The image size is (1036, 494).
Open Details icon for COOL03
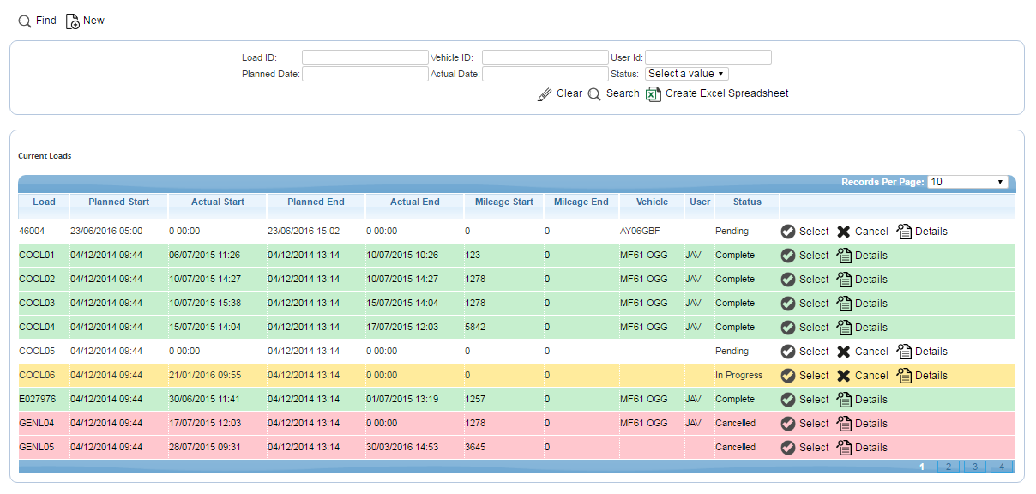[844, 304]
